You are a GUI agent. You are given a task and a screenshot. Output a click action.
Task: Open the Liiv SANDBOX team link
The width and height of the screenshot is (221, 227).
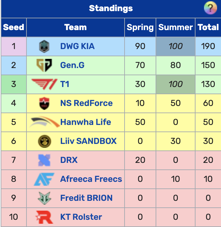click(x=88, y=141)
